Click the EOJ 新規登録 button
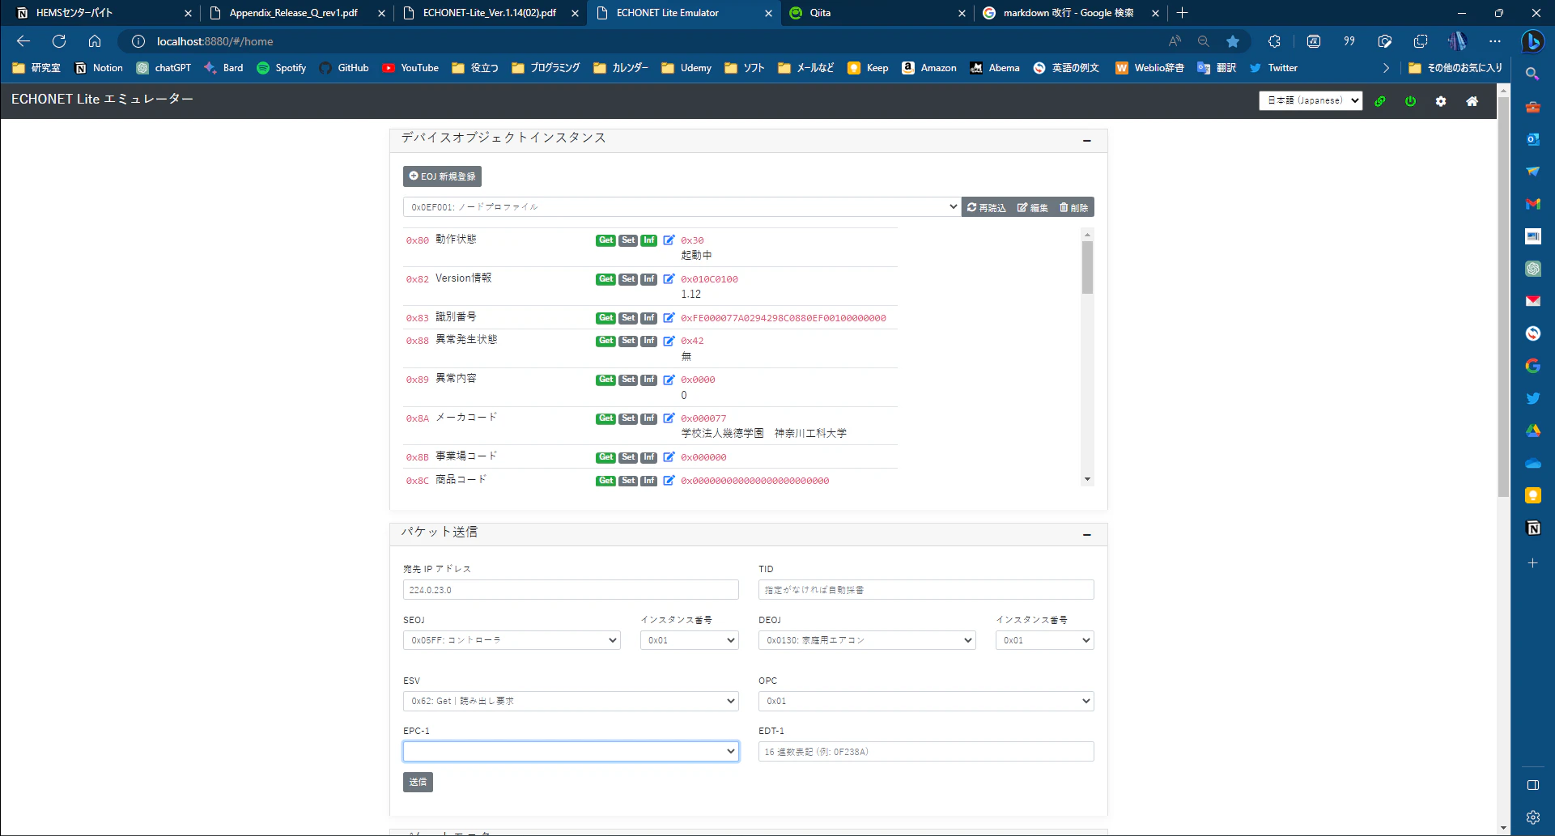Viewport: 1555px width, 836px height. (x=442, y=176)
